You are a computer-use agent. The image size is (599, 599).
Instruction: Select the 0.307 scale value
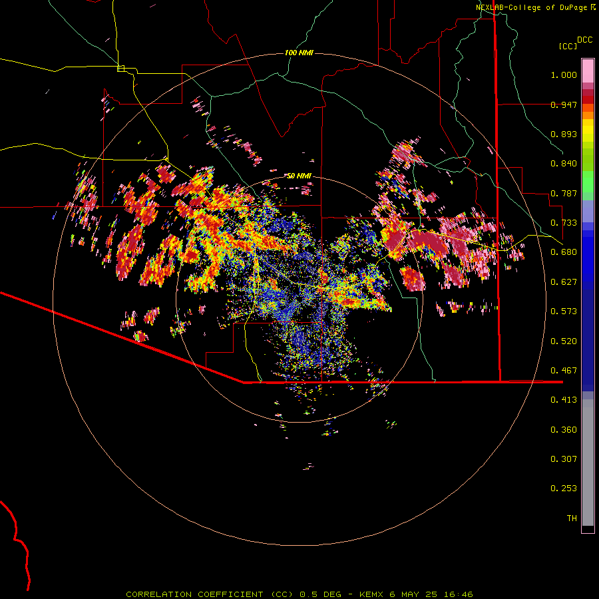pyautogui.click(x=564, y=459)
